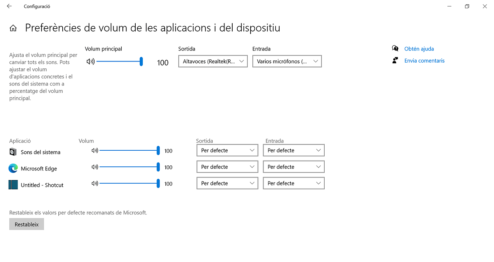Click the back arrow icon
This screenshot has height=262, width=494.
pos(9,6)
